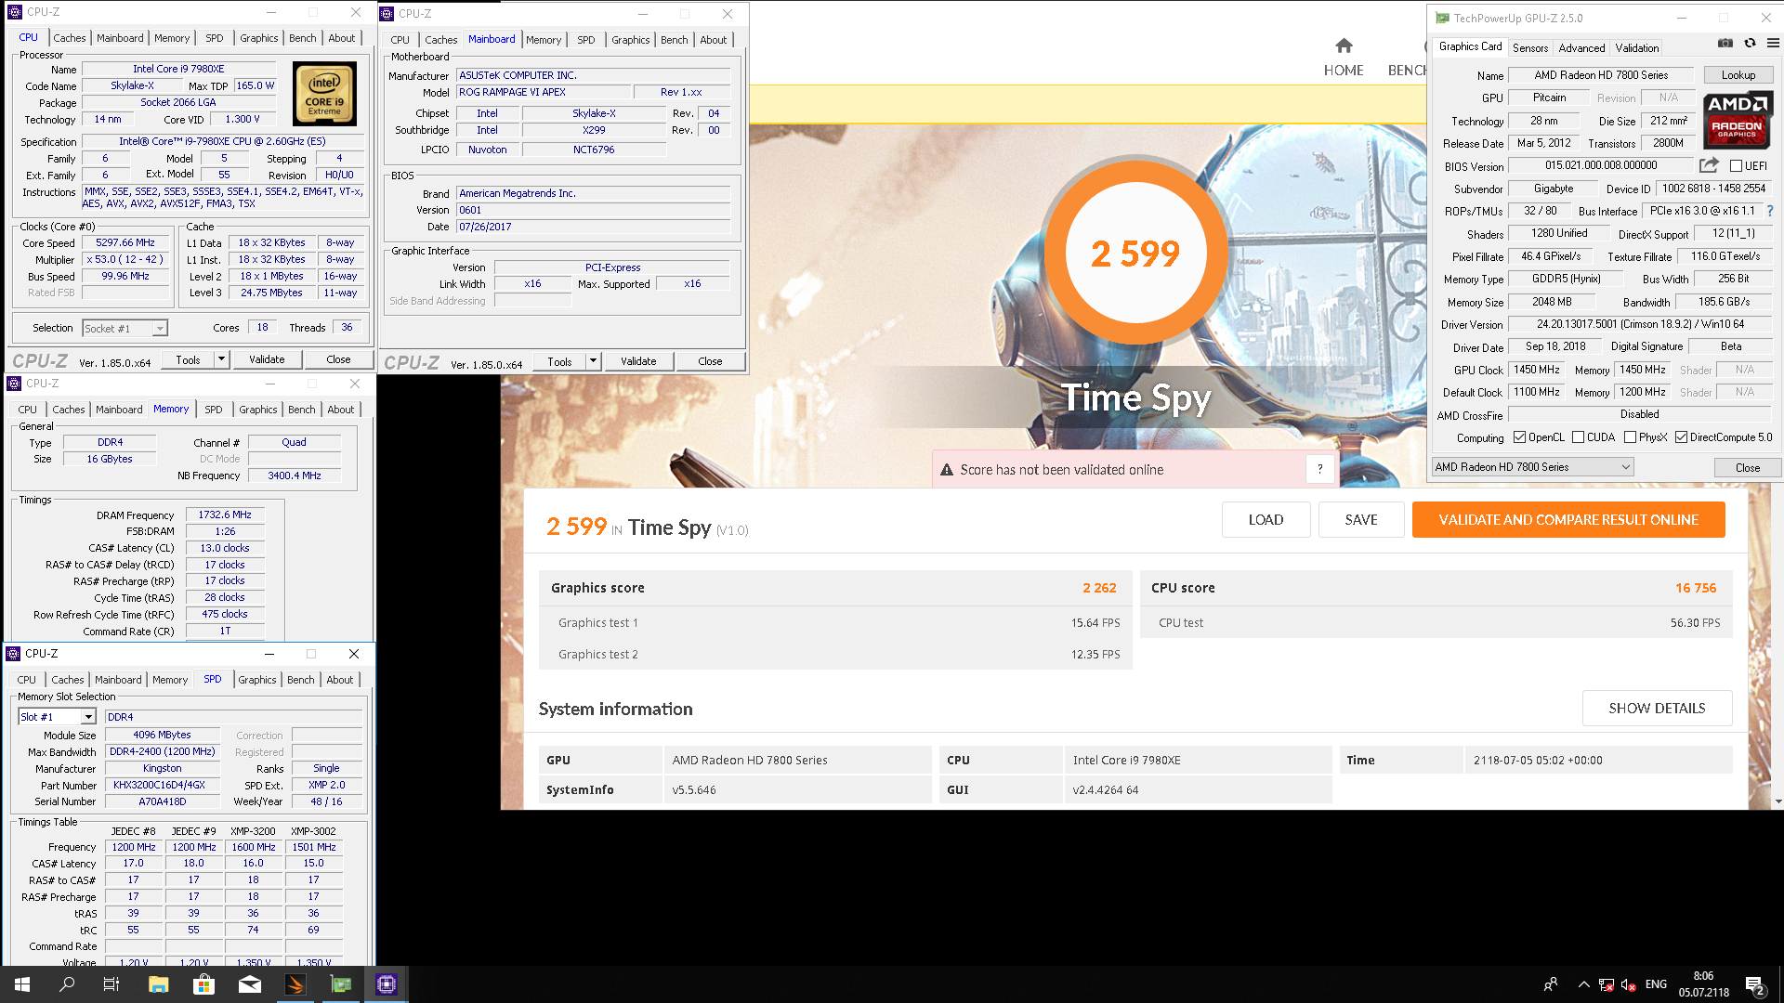Toggle the OpenCL checkbox
This screenshot has height=1003, width=1784.
pos(1519,437)
